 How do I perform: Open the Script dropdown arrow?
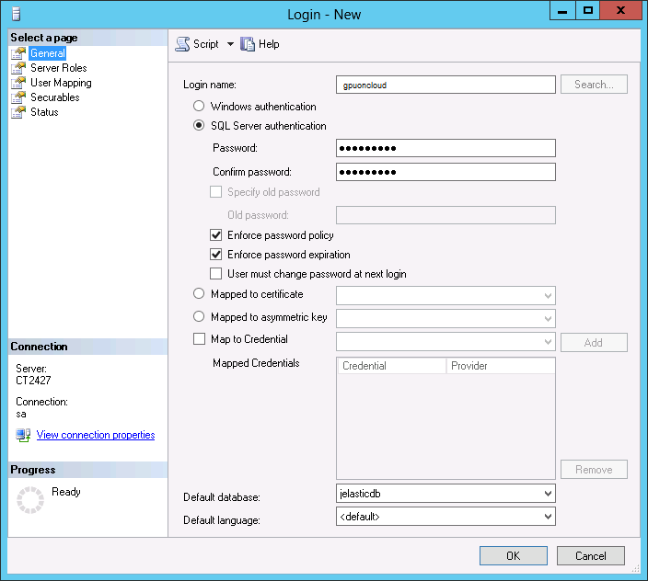(x=230, y=44)
